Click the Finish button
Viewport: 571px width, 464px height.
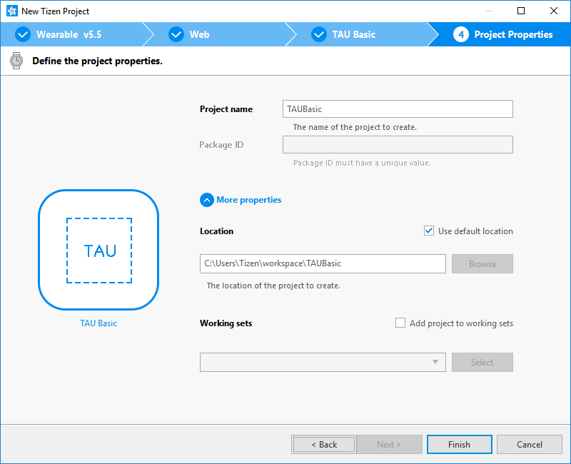459,444
